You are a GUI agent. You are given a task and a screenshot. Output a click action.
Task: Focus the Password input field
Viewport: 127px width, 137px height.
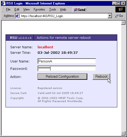67,68
